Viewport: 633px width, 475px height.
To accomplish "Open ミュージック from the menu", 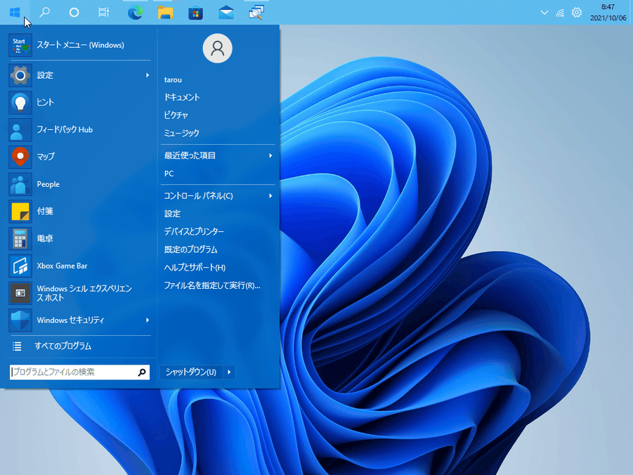I will [x=182, y=133].
